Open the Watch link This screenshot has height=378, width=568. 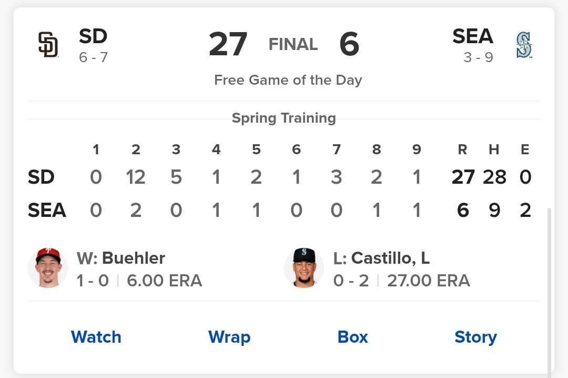[96, 337]
